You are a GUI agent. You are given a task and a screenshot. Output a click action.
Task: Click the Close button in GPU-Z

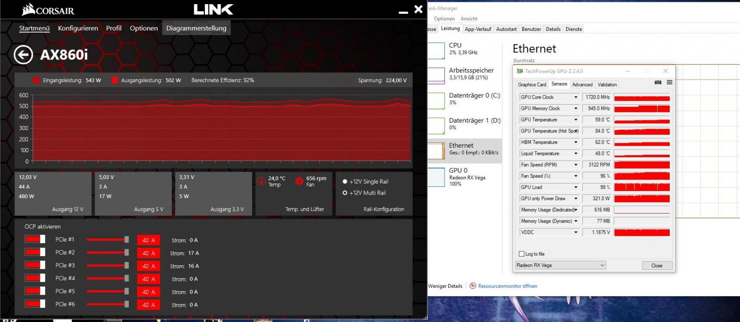tap(657, 265)
